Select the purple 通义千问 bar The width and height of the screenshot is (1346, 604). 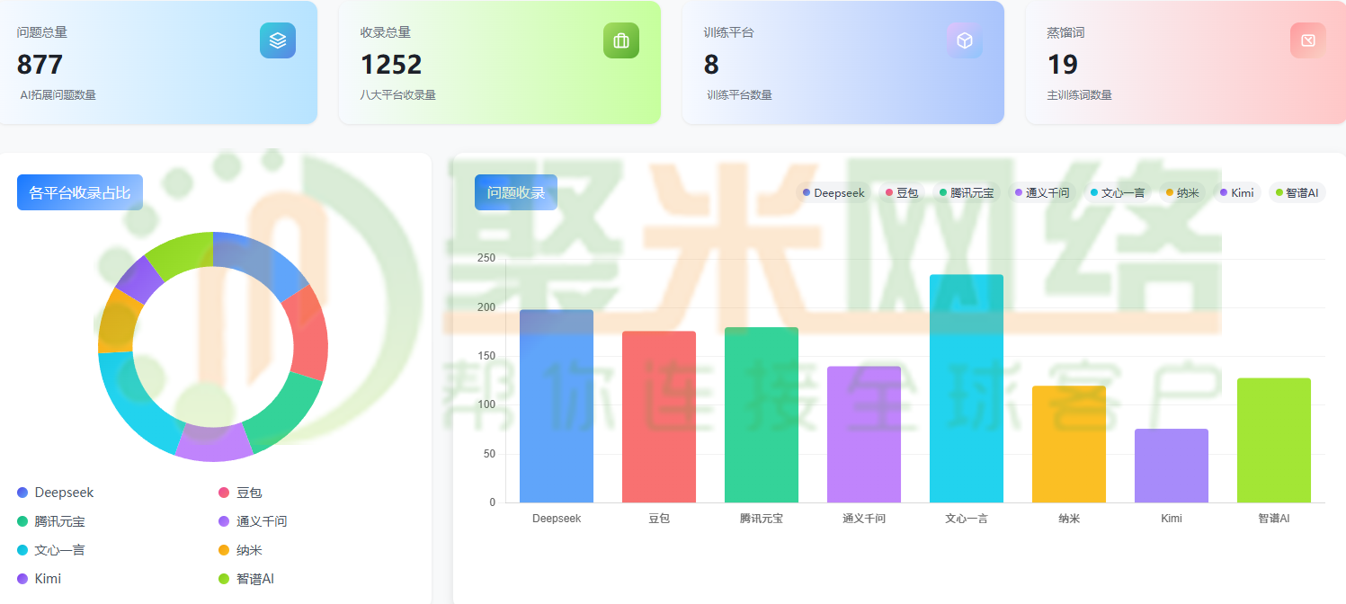(864, 434)
